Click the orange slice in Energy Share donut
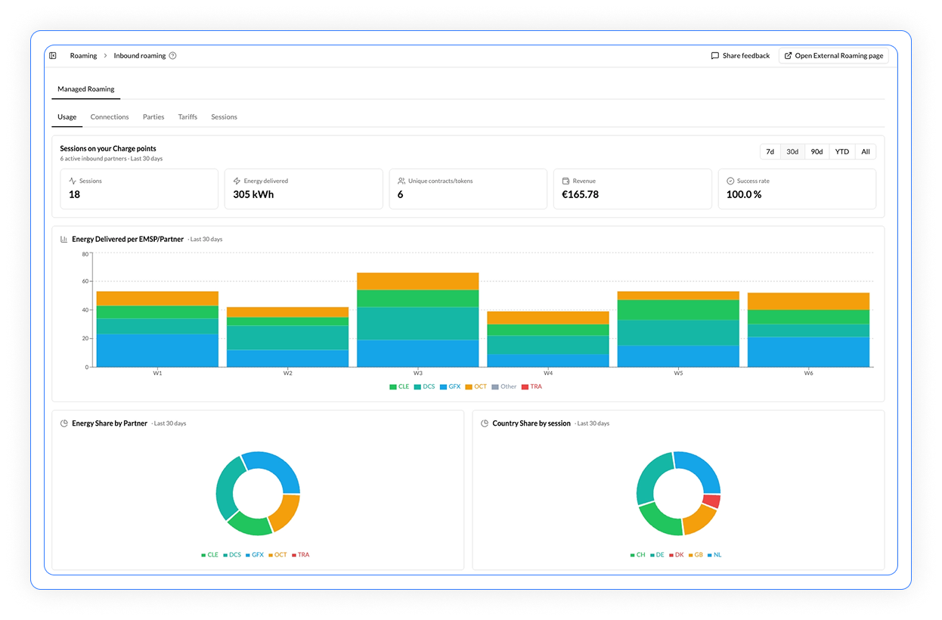Image resolution: width=942 pixels, height=620 pixels. (x=286, y=513)
